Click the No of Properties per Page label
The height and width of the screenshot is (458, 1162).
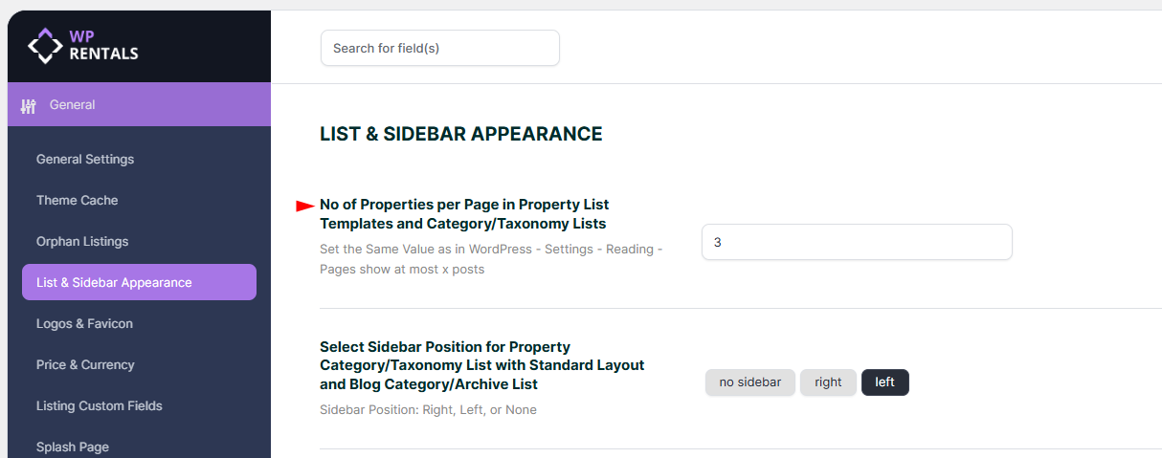[x=464, y=214]
